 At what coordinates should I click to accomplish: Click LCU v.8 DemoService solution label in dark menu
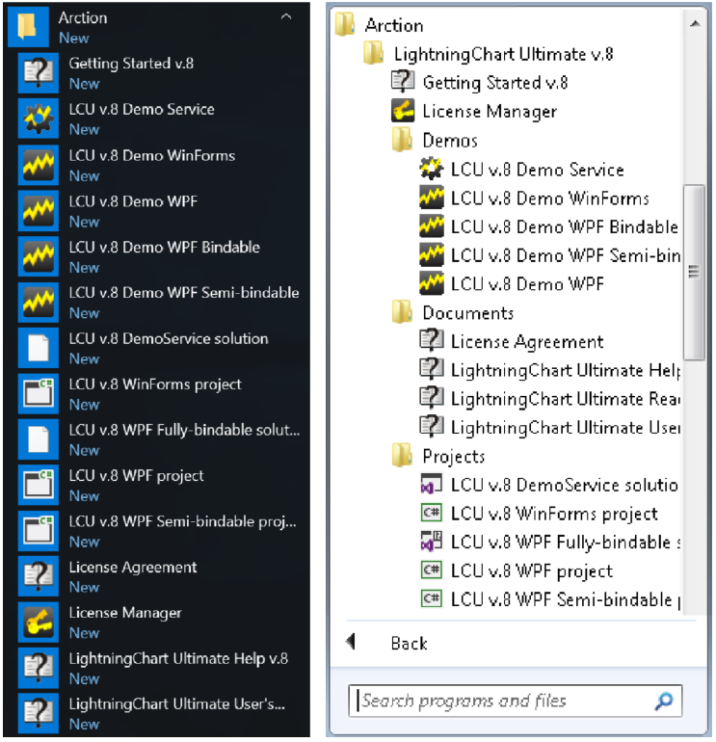[x=169, y=338]
